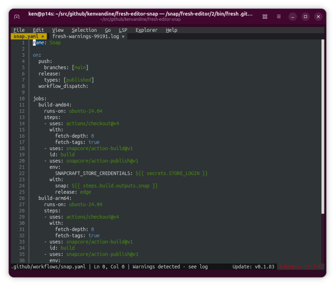Viewport: 335px width, 286px height.
Task: Maximize the terminal window
Action: coord(305,17)
